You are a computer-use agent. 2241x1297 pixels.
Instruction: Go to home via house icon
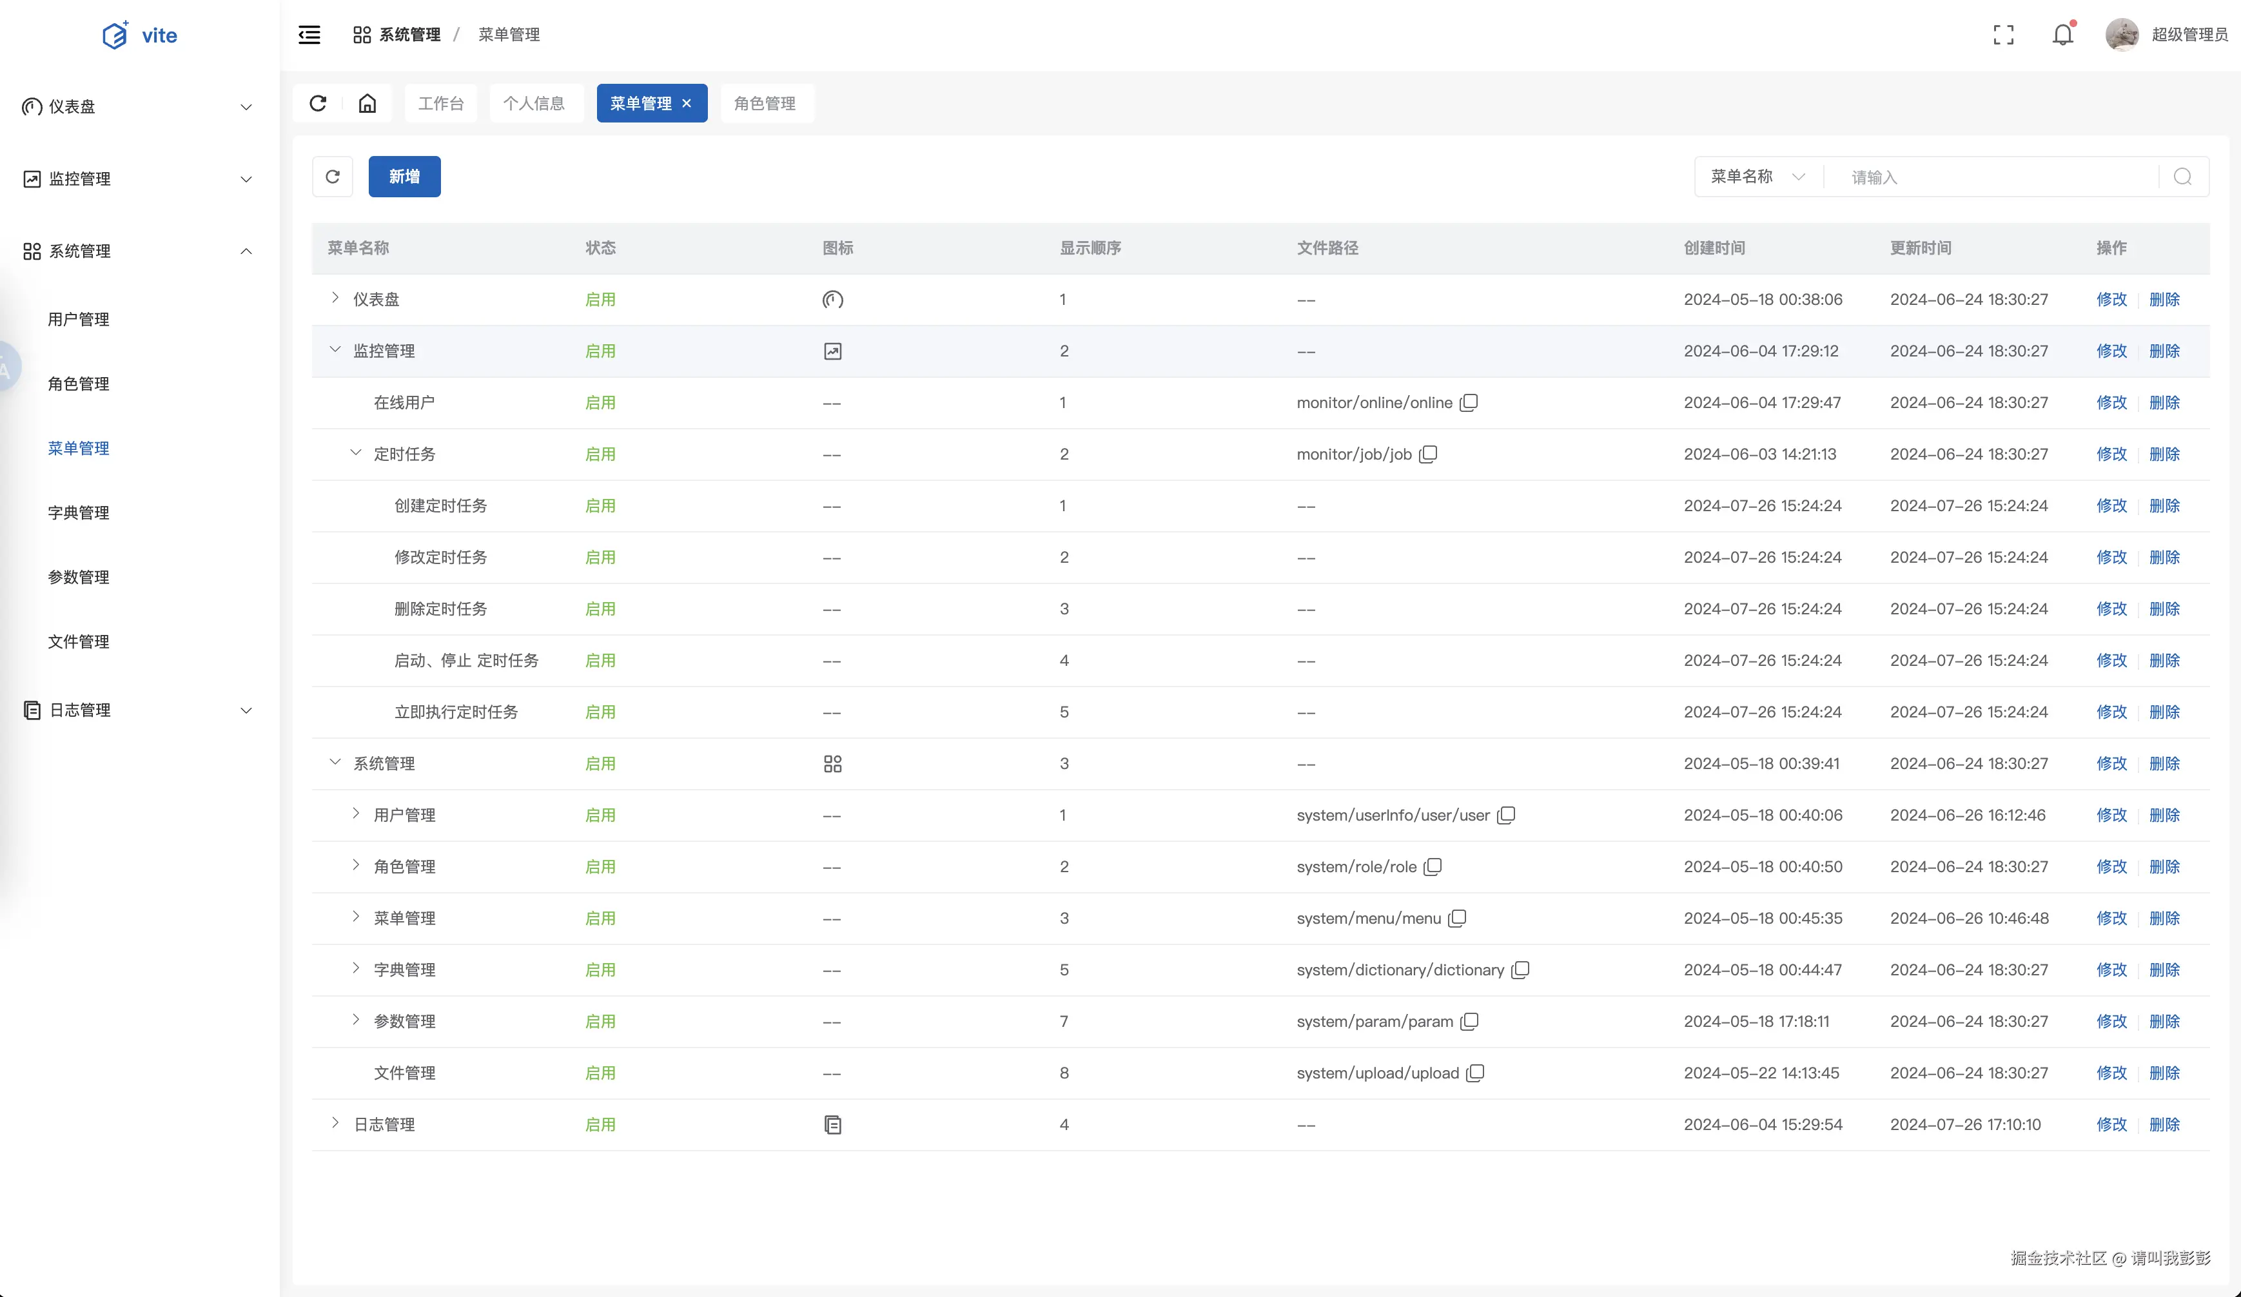[367, 103]
